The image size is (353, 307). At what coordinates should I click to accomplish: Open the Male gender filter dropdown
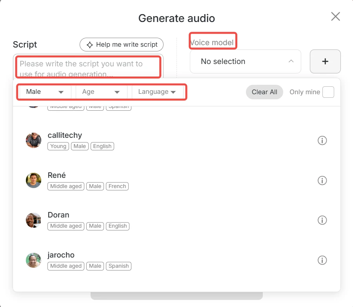(44, 91)
